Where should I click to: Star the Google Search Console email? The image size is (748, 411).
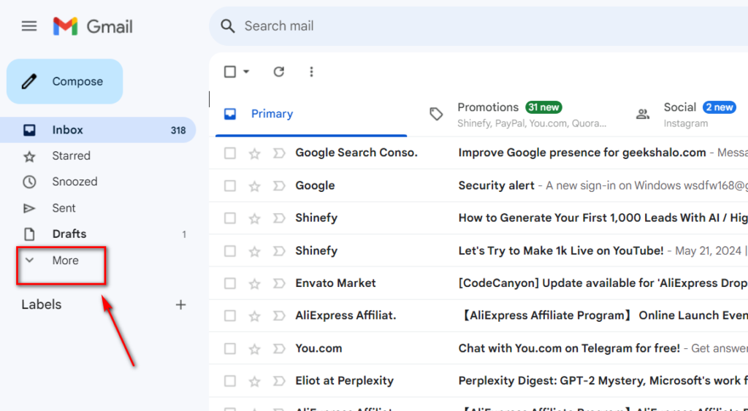pyautogui.click(x=255, y=153)
